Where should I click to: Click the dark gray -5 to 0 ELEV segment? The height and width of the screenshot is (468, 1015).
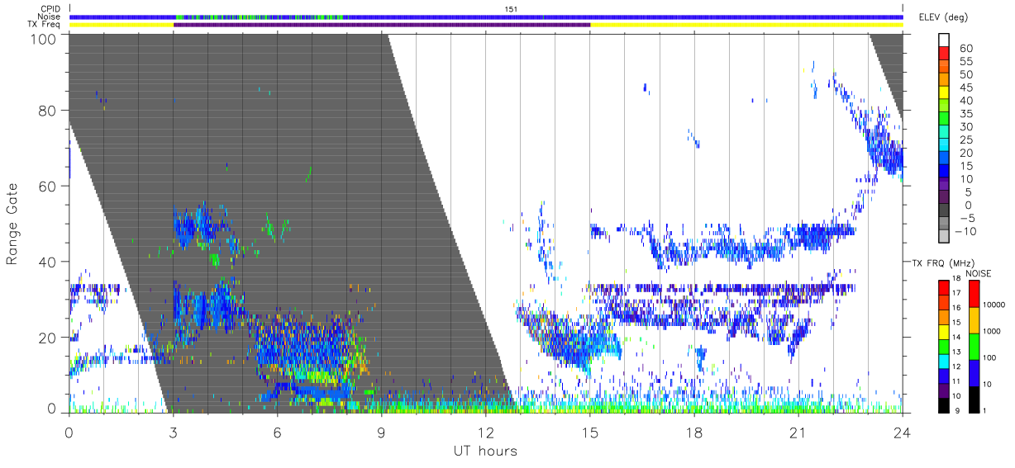click(x=946, y=211)
